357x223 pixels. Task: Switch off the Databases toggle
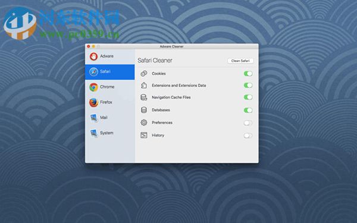248,110
